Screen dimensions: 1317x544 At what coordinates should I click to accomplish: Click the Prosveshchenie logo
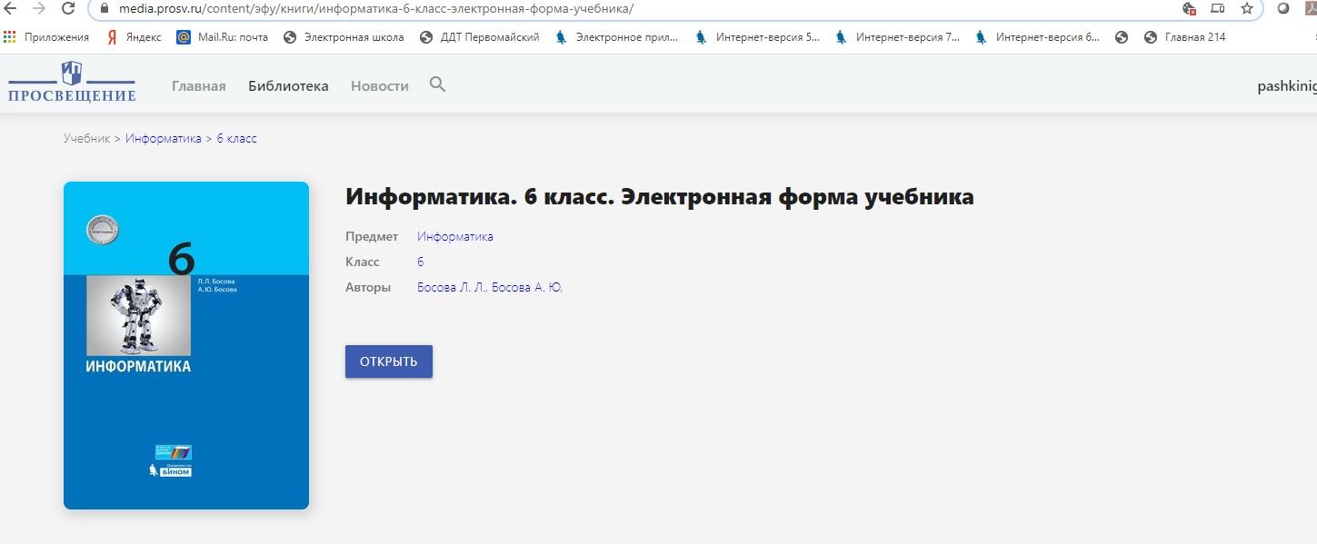pos(72,82)
